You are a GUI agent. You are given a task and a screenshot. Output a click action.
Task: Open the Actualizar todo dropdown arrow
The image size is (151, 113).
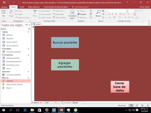tap(74, 18)
